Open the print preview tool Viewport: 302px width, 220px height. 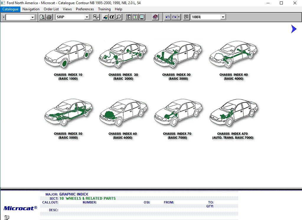point(42,17)
